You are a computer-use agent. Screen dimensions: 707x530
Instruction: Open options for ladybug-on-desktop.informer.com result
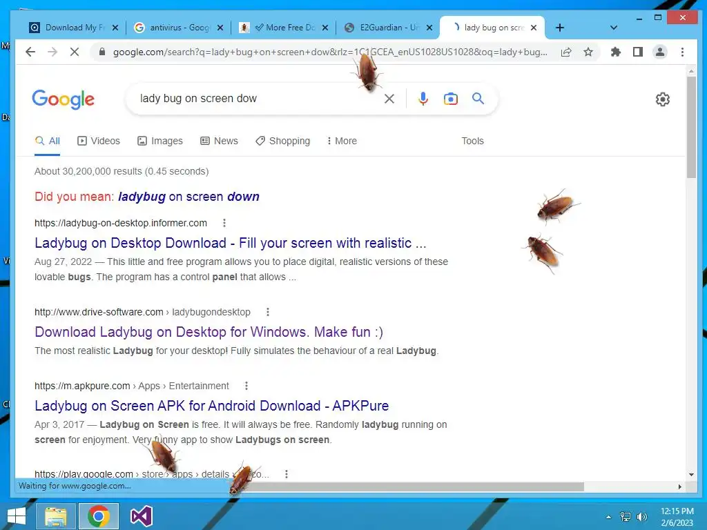coord(224,223)
